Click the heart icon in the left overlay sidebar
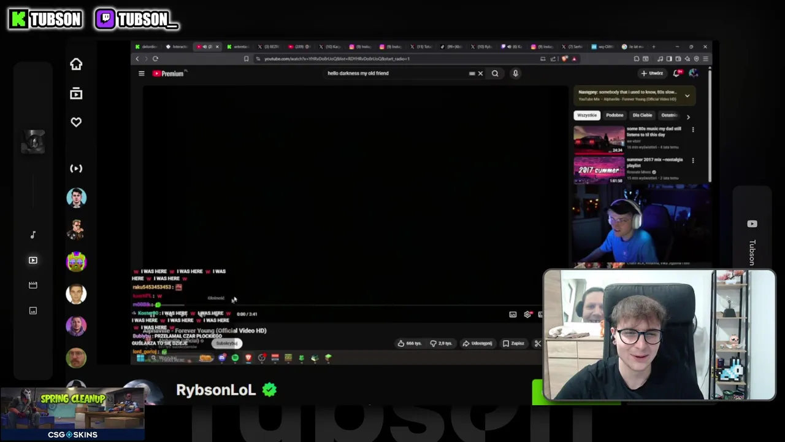The height and width of the screenshot is (442, 785). click(76, 122)
